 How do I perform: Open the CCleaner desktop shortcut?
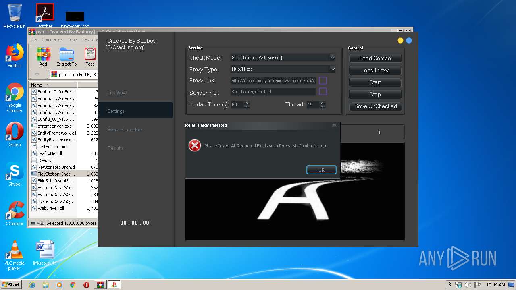(15, 213)
